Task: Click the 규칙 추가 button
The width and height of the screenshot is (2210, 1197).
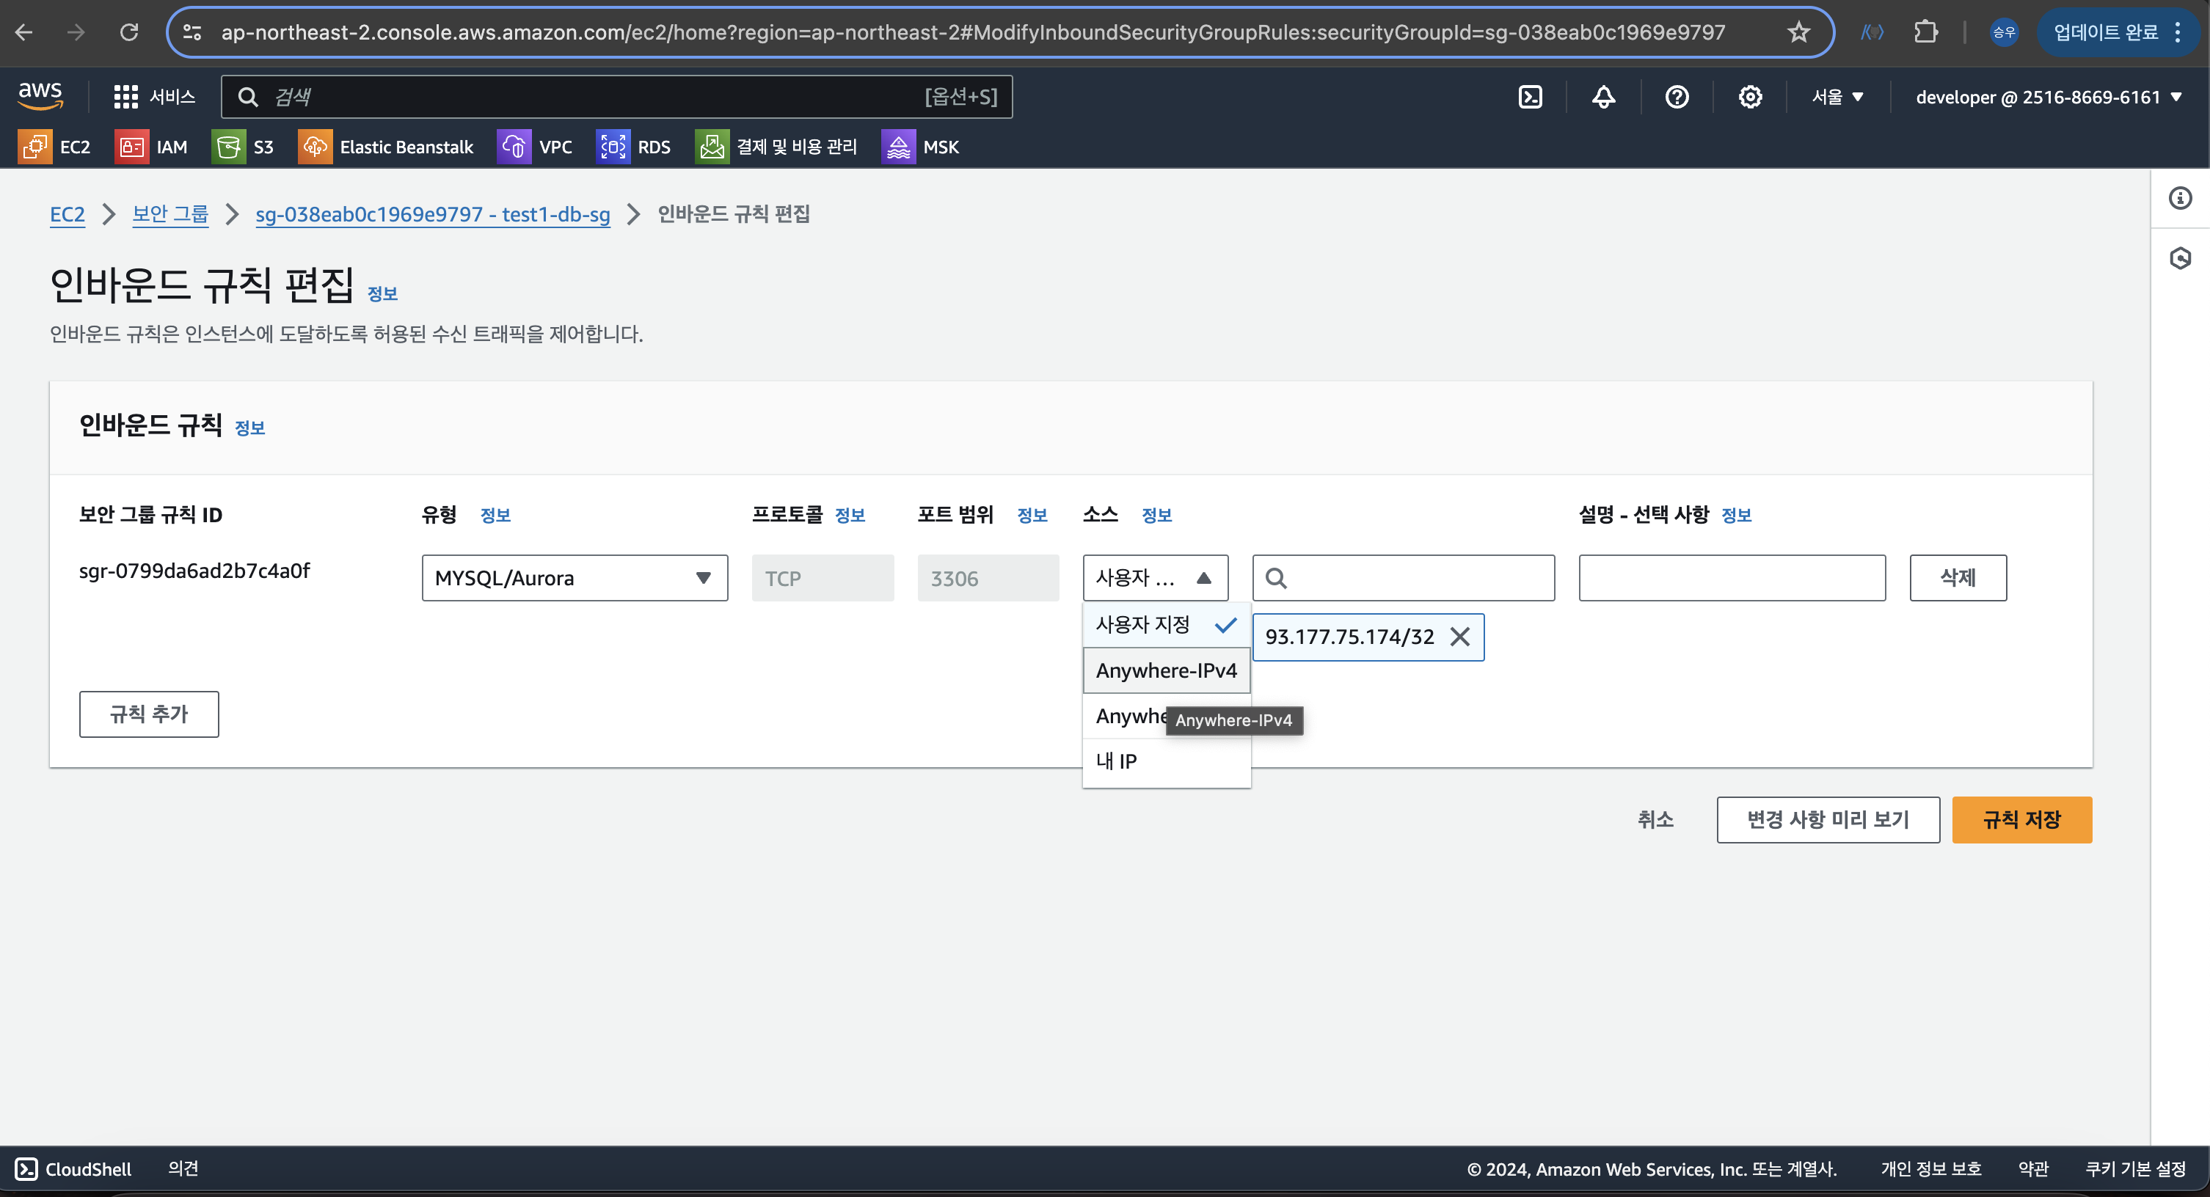Action: pyautogui.click(x=148, y=714)
